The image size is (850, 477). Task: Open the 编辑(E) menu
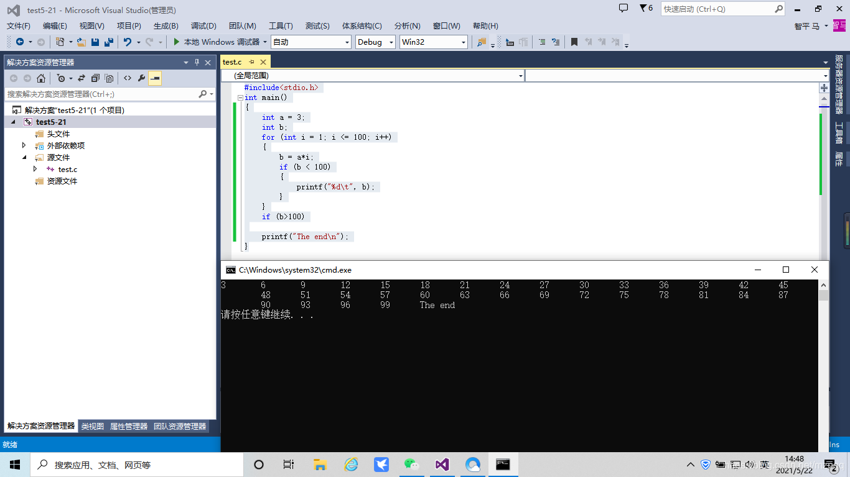click(x=55, y=25)
